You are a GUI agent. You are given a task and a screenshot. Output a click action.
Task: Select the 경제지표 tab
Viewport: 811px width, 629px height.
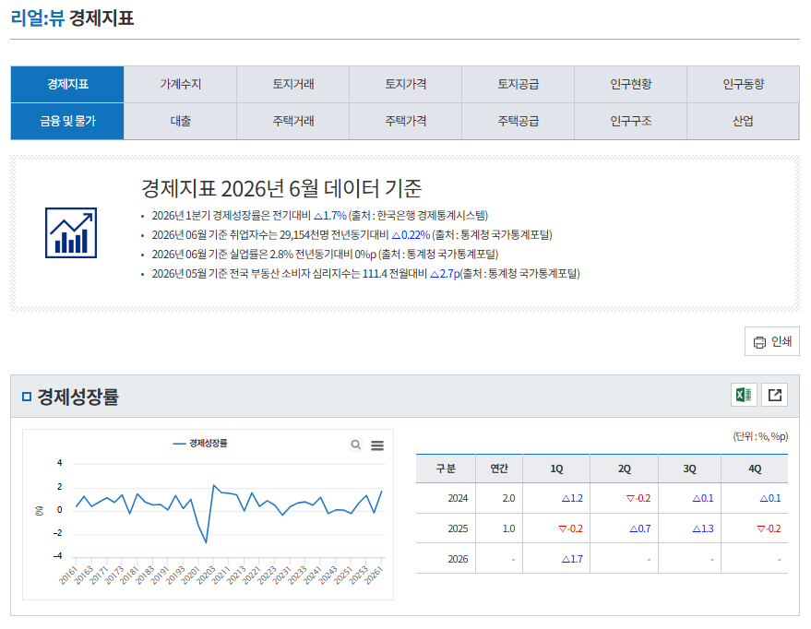[67, 84]
